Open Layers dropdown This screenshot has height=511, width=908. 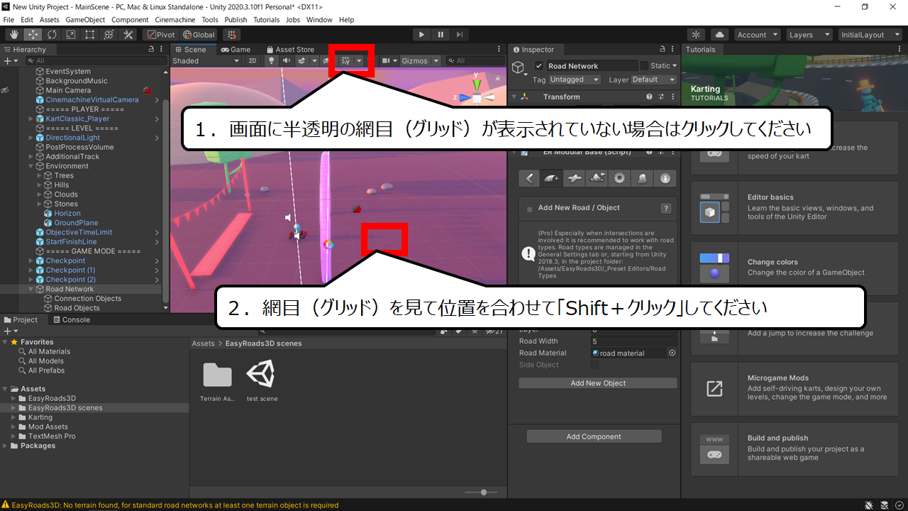click(x=809, y=34)
